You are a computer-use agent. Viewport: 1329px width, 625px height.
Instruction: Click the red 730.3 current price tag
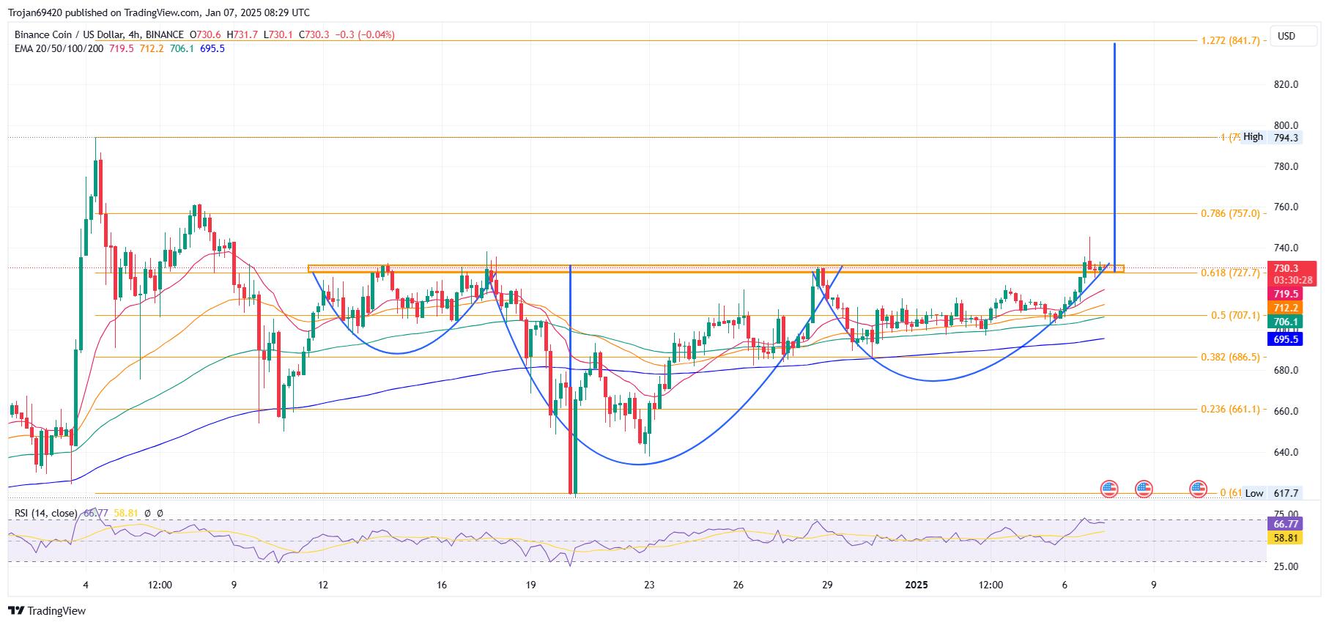pyautogui.click(x=1286, y=269)
